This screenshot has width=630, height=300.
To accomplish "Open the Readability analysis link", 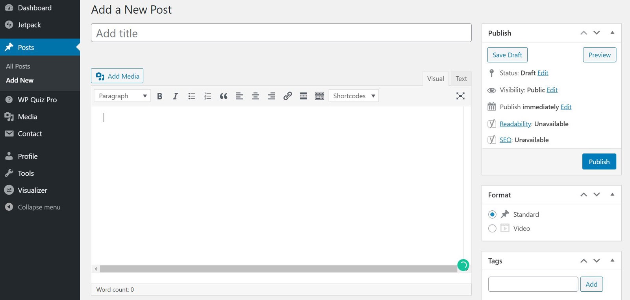I will (x=515, y=124).
